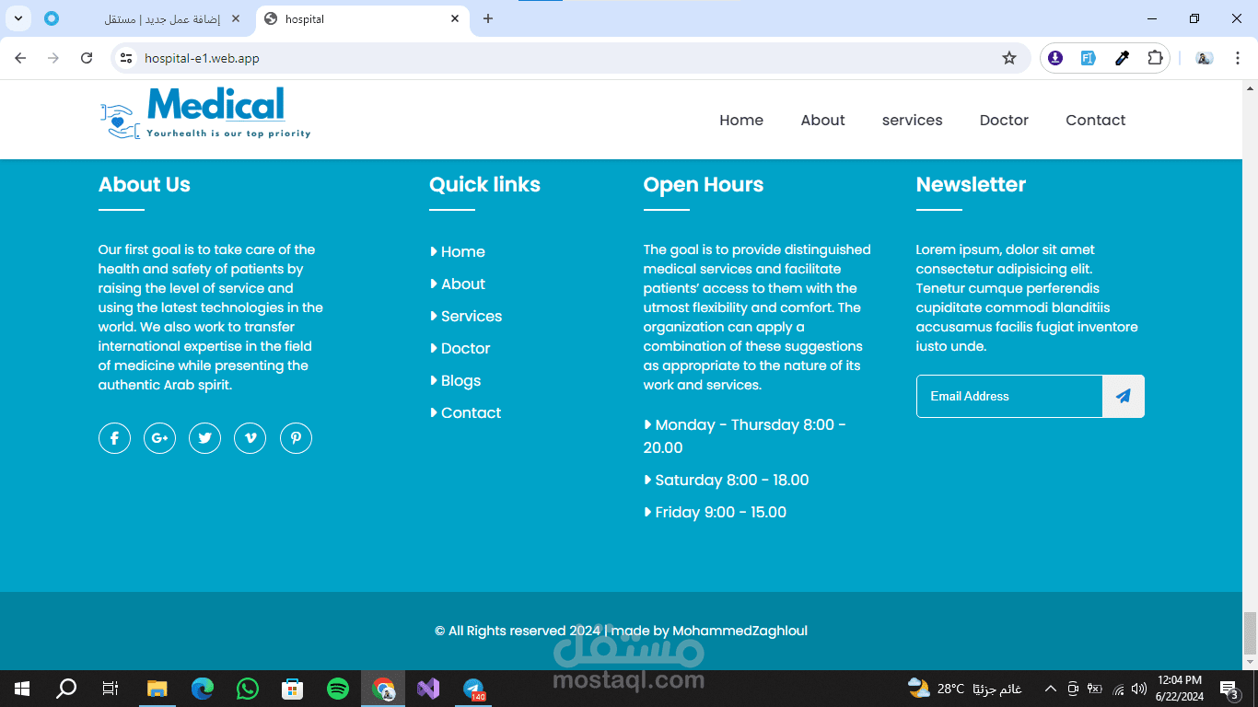Viewport: 1258px width, 707px height.
Task: Follow the Home quick link in footer
Action: (458, 251)
